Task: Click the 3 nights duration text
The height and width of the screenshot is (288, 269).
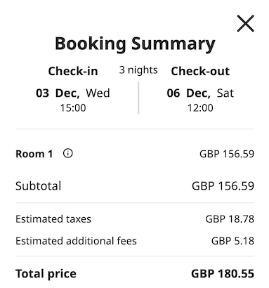Action: coord(138,70)
